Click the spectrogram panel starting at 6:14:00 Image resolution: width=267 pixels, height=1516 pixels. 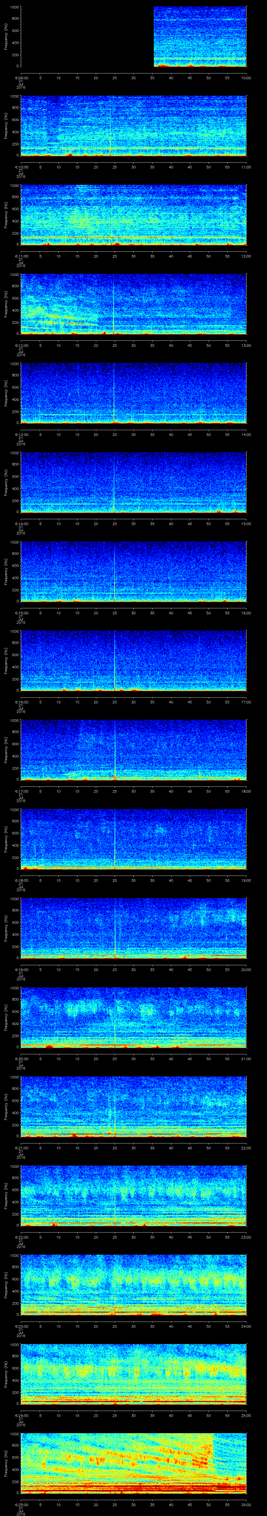pos(134,483)
